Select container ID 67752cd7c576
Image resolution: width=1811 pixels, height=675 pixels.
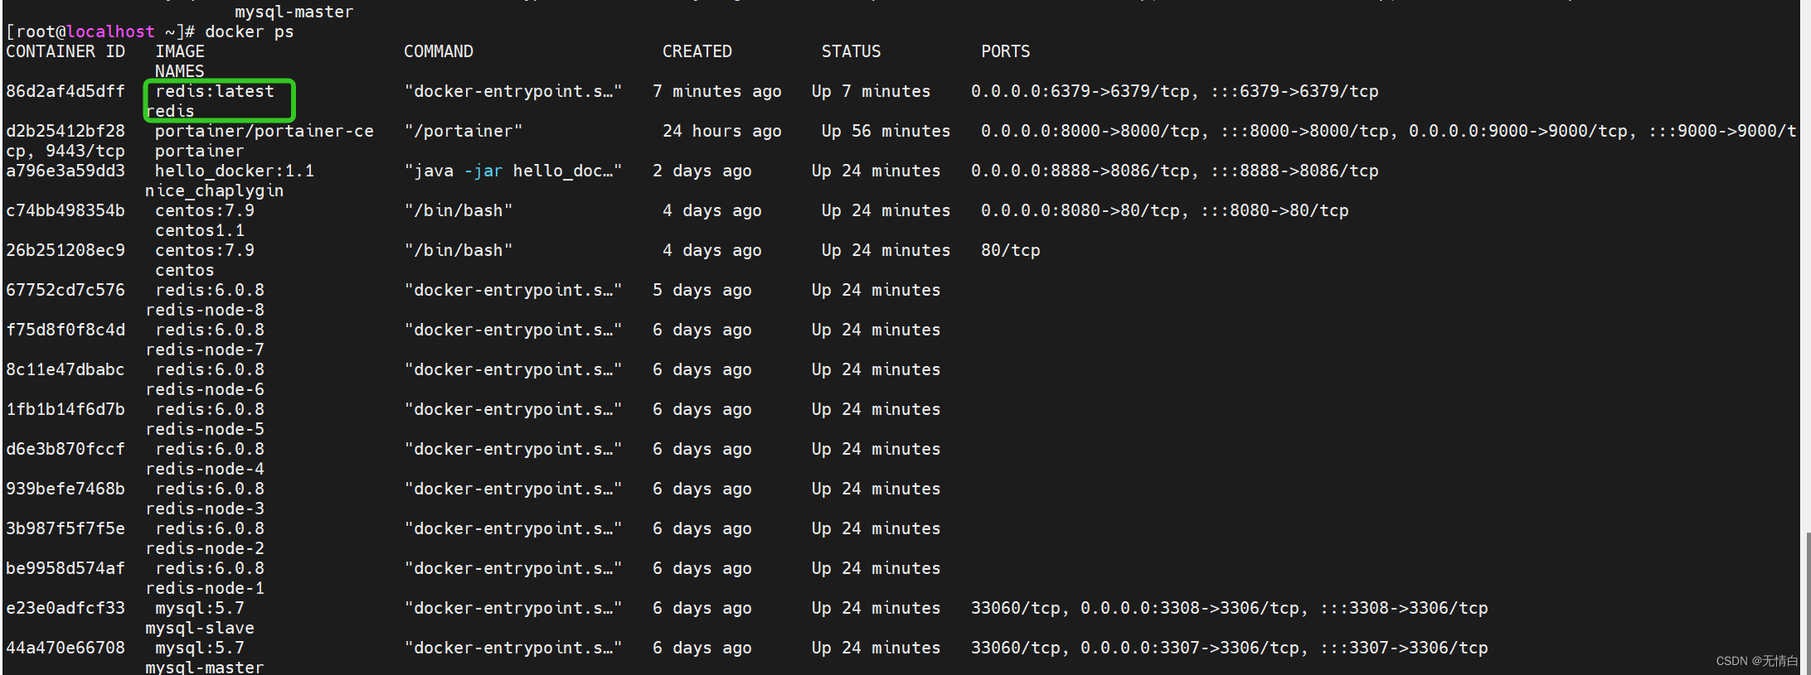tap(66, 290)
